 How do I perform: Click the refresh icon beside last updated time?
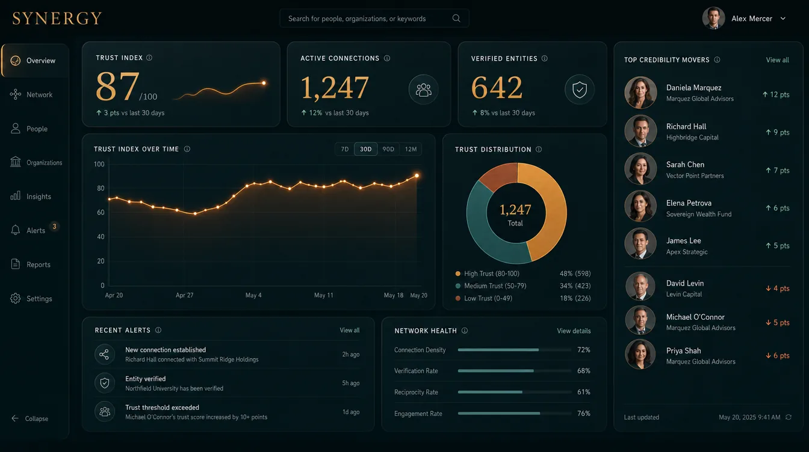789,417
